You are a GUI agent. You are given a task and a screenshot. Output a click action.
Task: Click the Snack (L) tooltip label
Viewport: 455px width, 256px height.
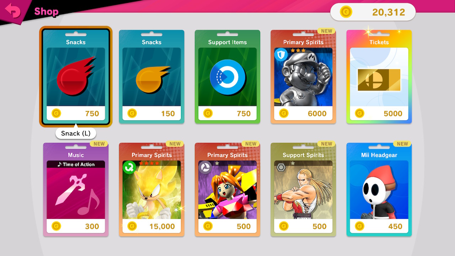(76, 133)
